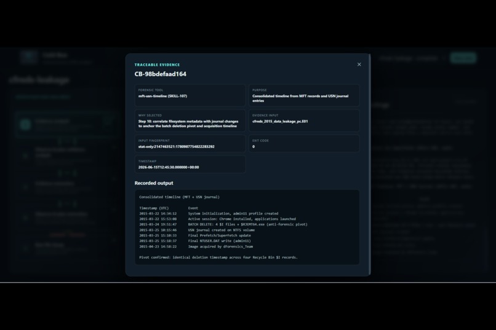Viewport: 496px width, 330px height.
Task: Click the input fingerprint stat-only value
Action: tap(176, 146)
